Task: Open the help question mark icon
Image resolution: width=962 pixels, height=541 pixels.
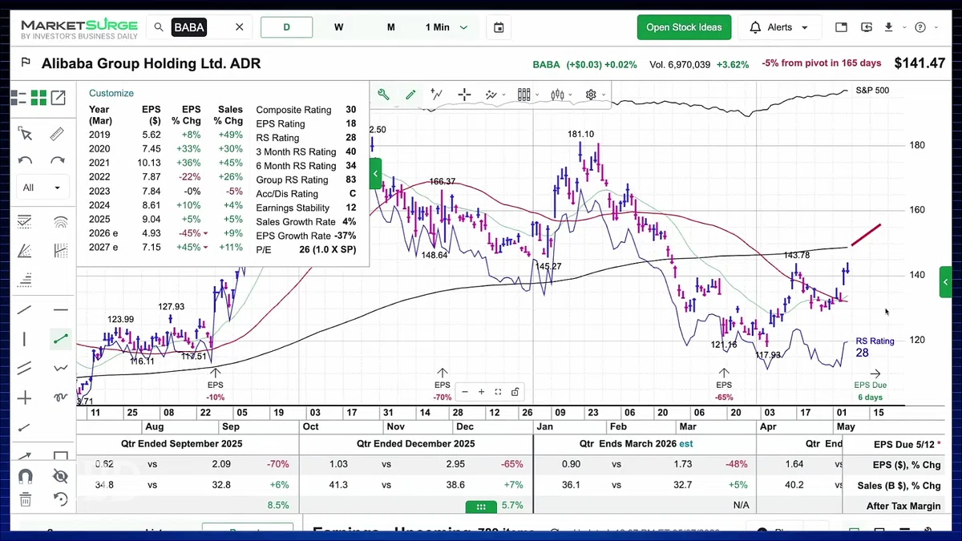Action: click(920, 27)
